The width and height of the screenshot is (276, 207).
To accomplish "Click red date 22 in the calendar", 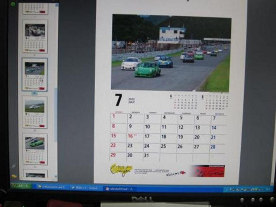I will point(113,145).
